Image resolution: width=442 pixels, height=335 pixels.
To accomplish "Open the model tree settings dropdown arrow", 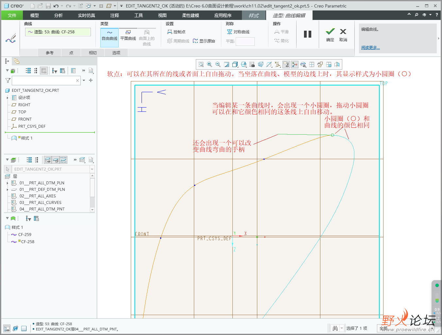I will 7,71.
